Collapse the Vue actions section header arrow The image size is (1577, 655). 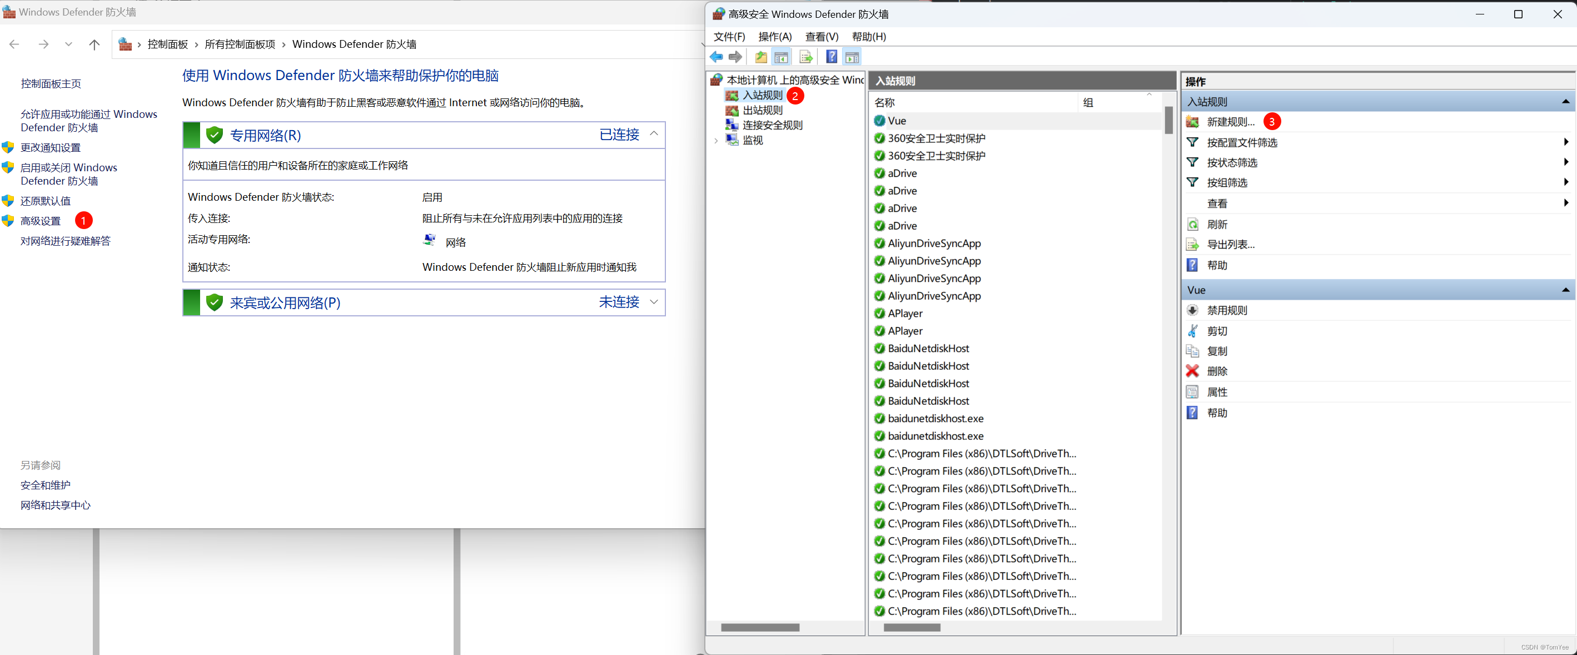point(1565,290)
